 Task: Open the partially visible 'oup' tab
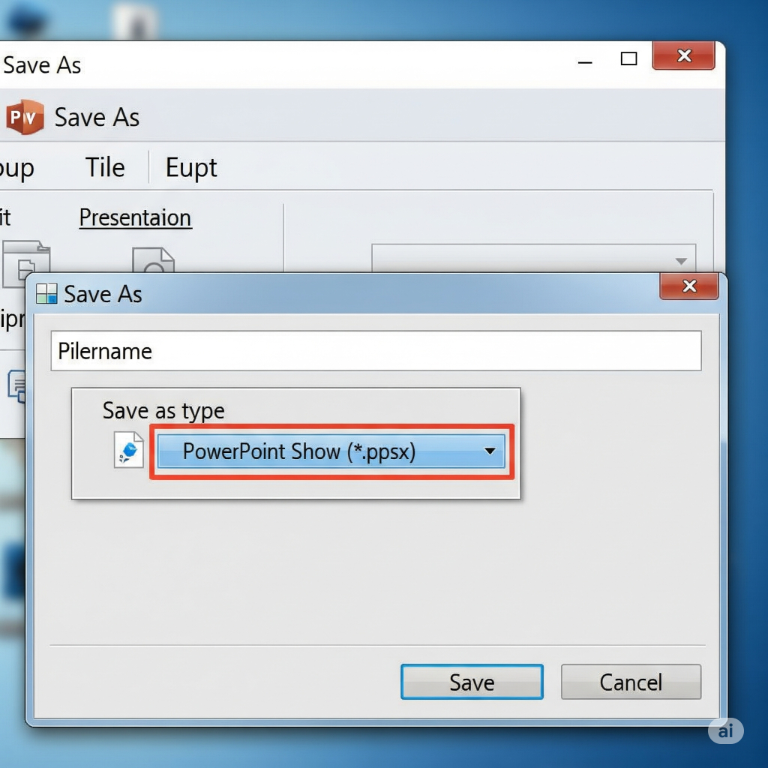[x=16, y=167]
